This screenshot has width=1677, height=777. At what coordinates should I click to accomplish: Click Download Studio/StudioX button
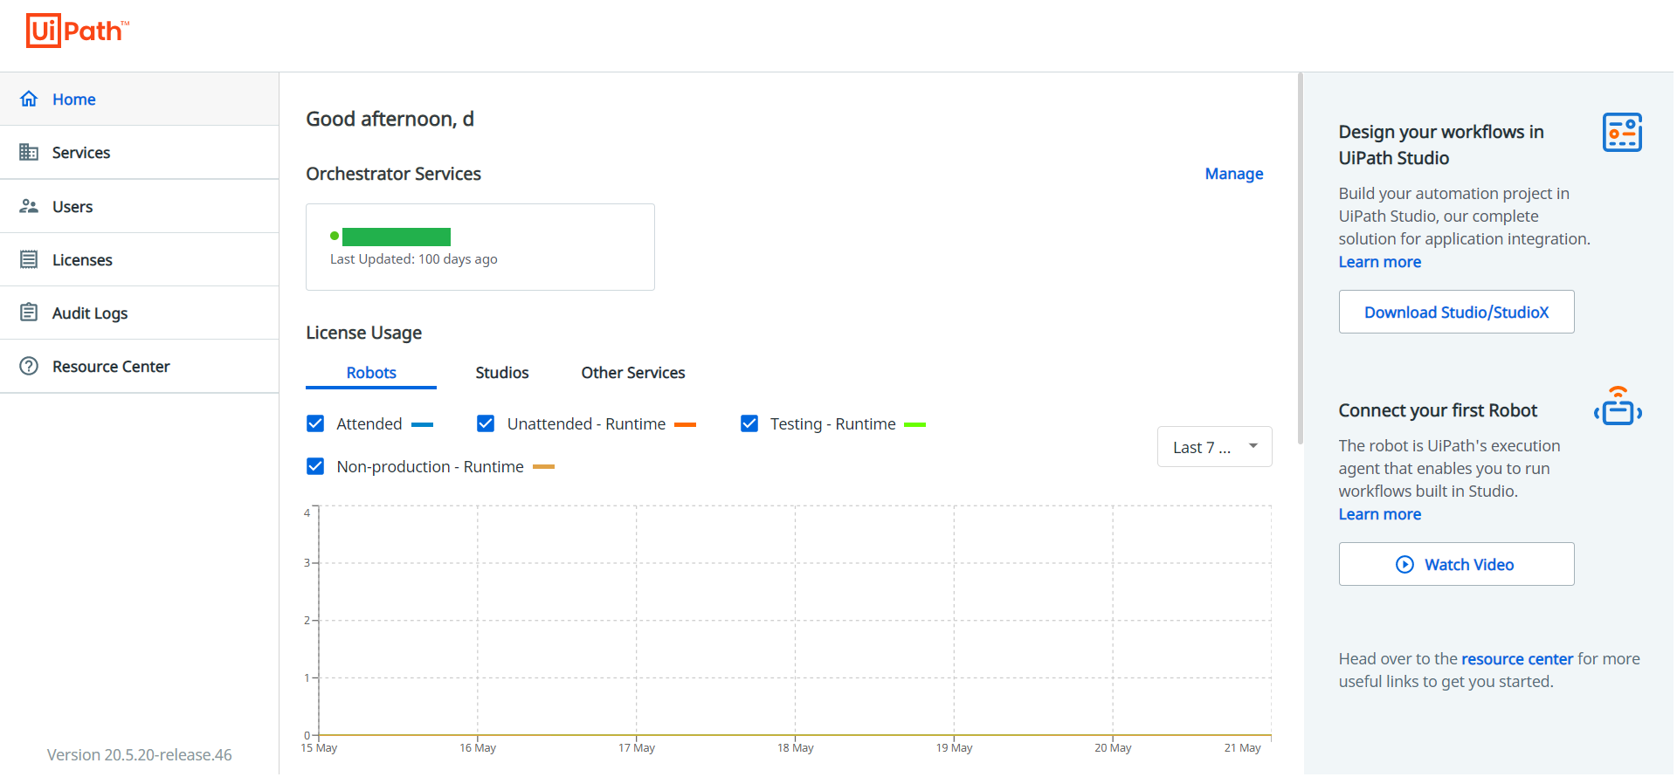point(1456,312)
